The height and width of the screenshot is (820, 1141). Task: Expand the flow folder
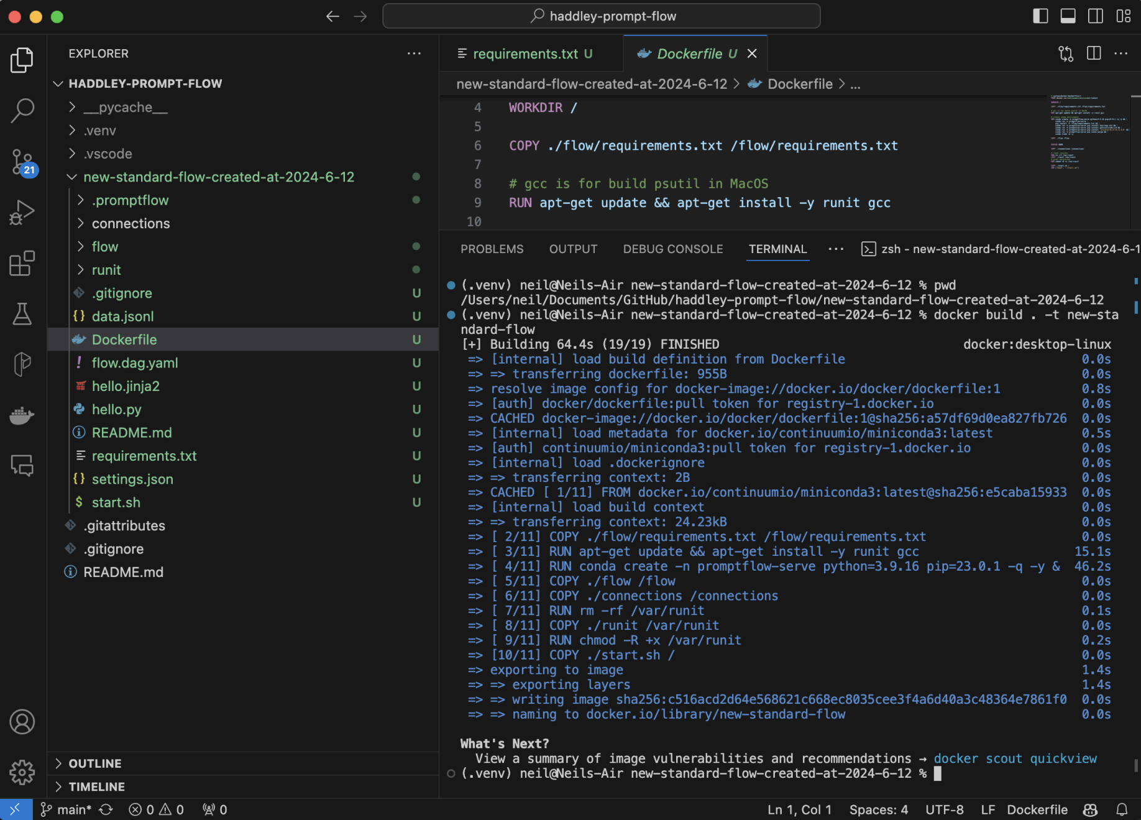(105, 247)
